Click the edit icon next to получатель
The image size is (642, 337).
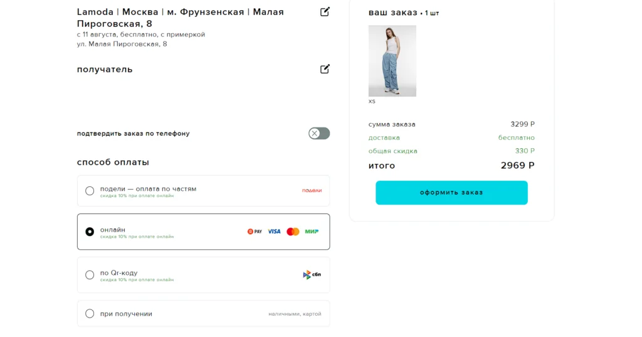pyautogui.click(x=325, y=69)
